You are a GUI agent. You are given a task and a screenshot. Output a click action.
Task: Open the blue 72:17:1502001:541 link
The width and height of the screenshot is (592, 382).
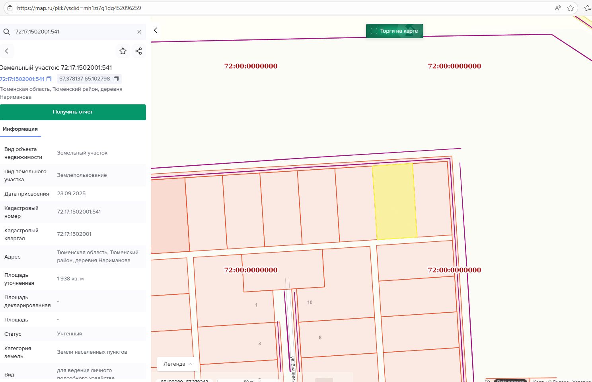(22, 79)
